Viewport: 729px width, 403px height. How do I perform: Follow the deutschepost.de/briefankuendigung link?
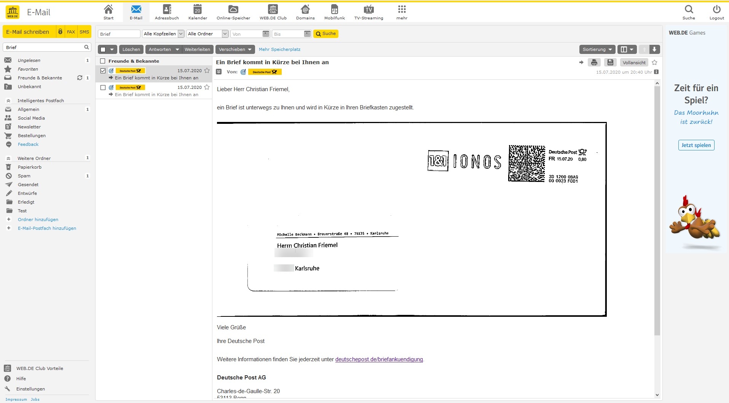[379, 359]
